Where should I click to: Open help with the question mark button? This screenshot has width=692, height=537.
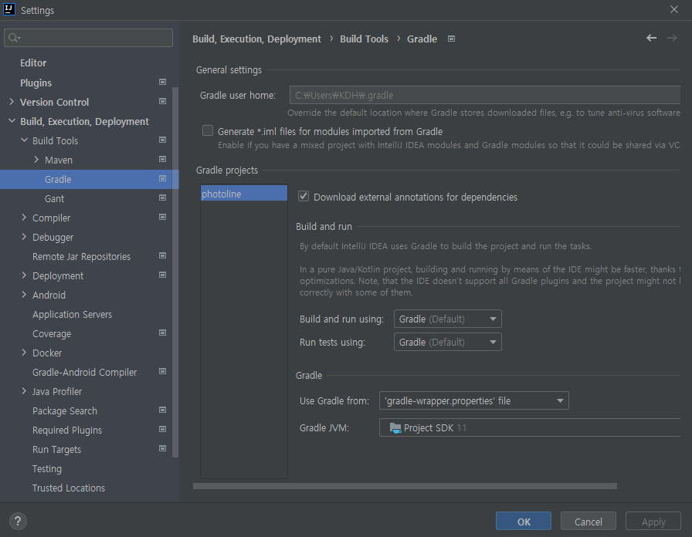click(x=18, y=521)
